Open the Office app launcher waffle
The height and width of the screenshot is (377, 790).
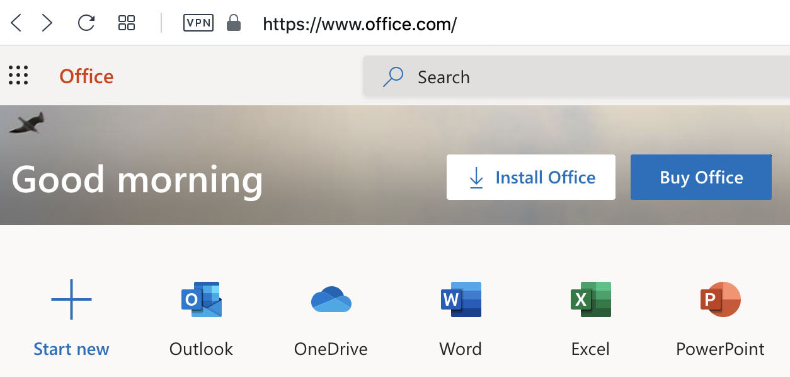(x=18, y=76)
